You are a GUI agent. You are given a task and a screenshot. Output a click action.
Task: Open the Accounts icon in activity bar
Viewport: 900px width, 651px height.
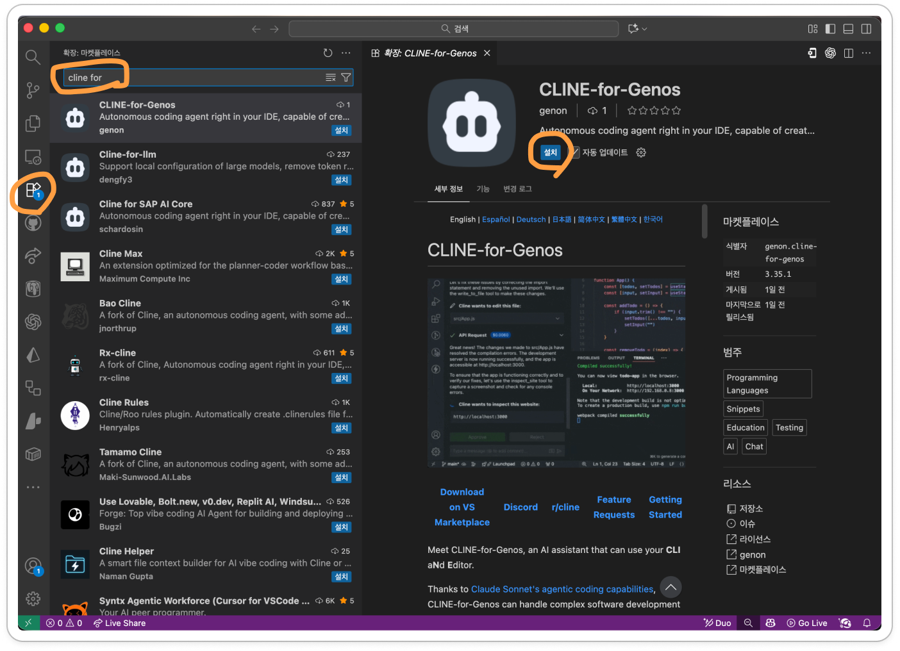point(33,566)
